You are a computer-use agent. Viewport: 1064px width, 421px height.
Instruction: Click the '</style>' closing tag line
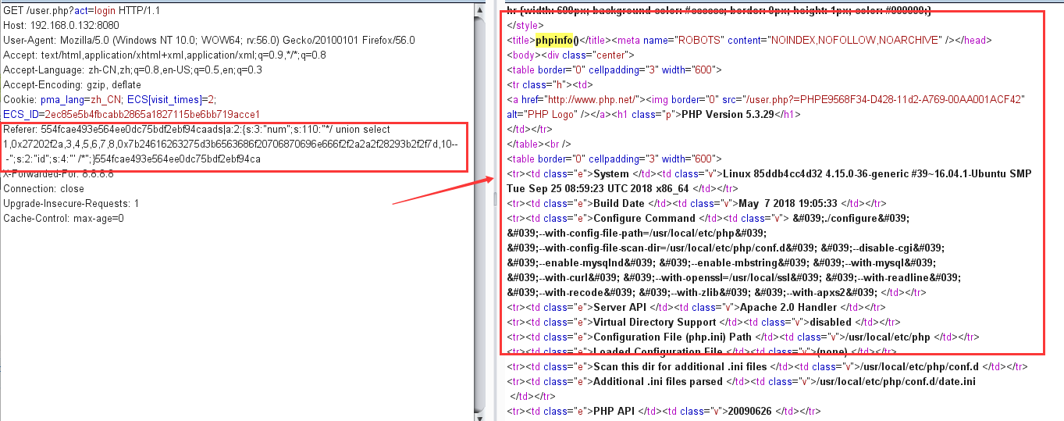tap(525, 26)
